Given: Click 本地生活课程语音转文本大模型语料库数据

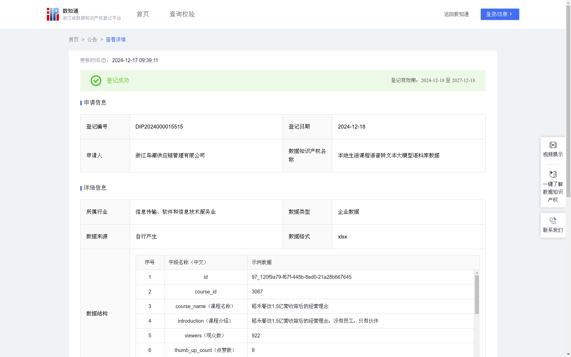Looking at the screenshot, I should pos(389,156).
